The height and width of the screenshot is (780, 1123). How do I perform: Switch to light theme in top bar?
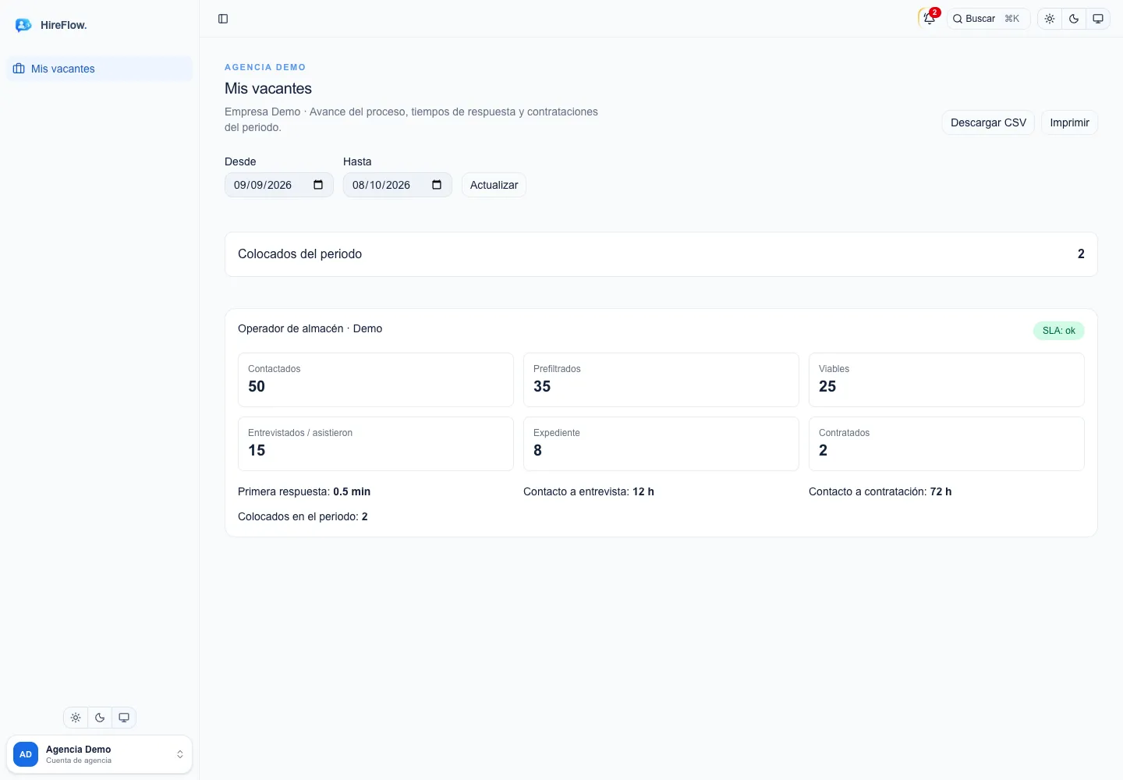(1050, 19)
